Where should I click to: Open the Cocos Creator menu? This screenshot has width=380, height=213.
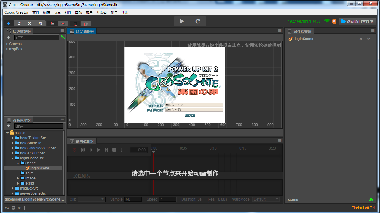point(17,12)
